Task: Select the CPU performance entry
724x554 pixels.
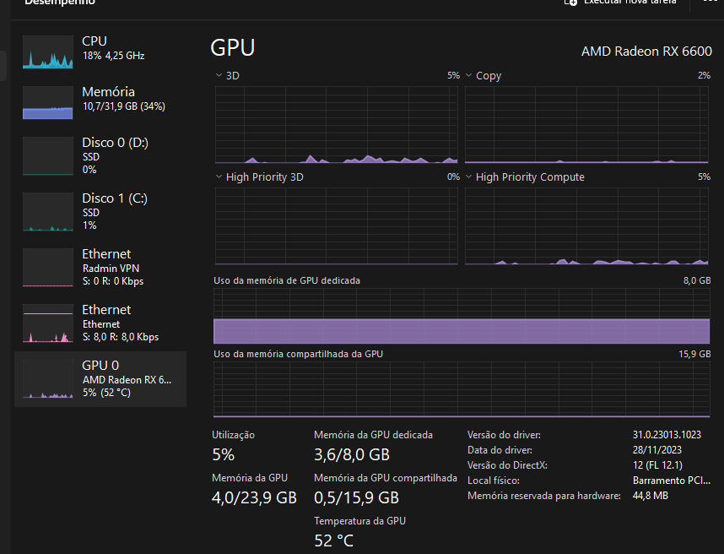Action: (x=100, y=52)
